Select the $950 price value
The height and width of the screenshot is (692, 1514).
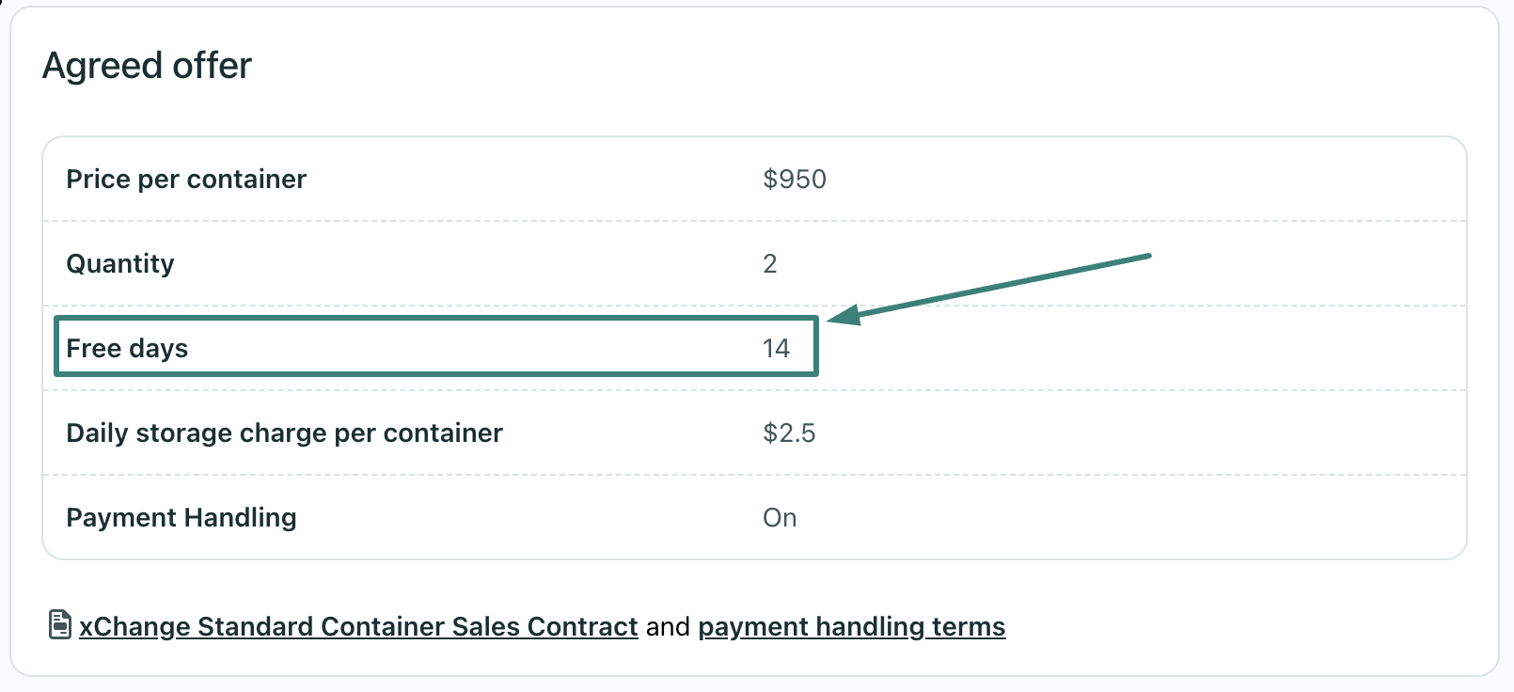click(x=795, y=179)
